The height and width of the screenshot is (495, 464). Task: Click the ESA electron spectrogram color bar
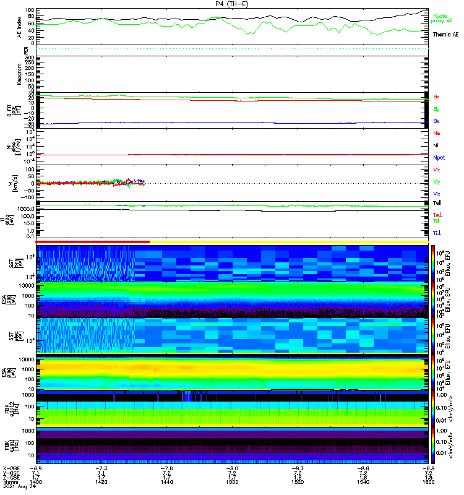coord(433,372)
